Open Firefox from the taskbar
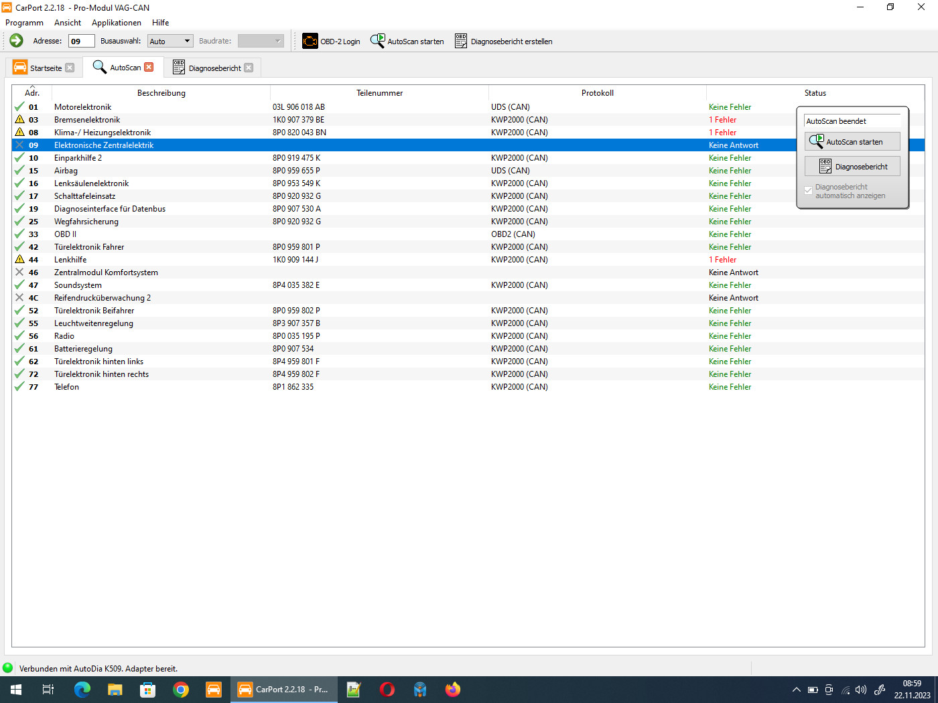This screenshot has width=938, height=703. (453, 690)
